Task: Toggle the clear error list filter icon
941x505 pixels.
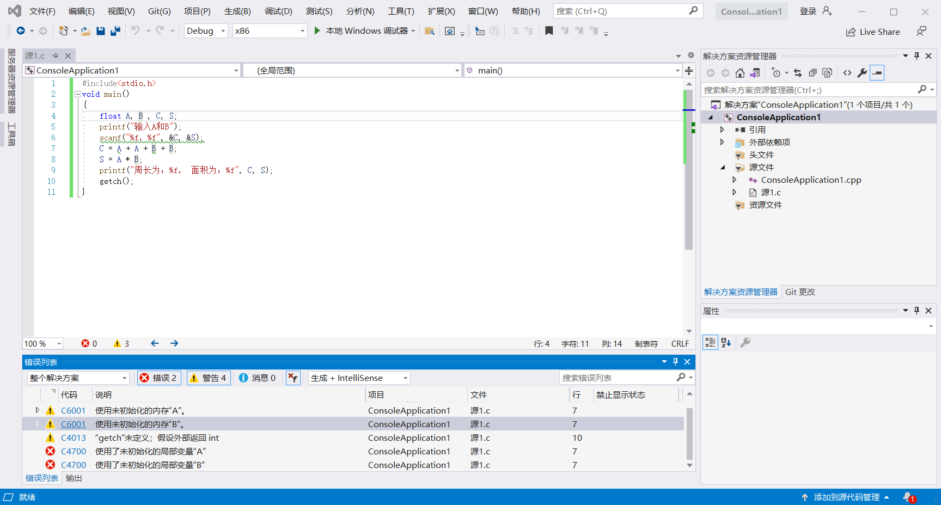Action: point(293,378)
